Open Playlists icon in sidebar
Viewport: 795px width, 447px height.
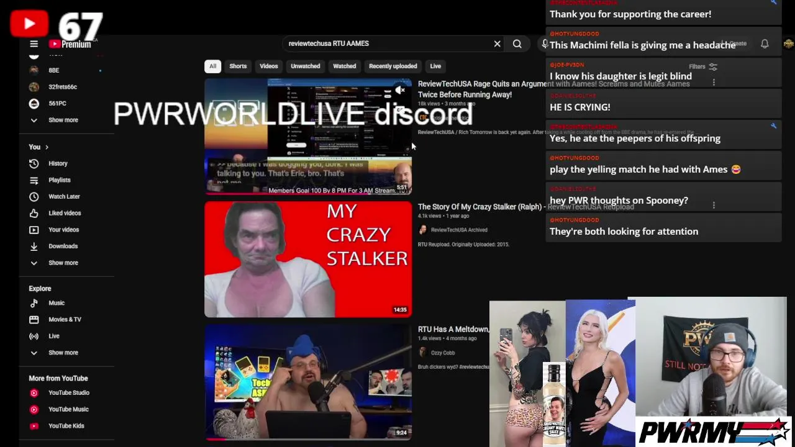click(x=34, y=180)
